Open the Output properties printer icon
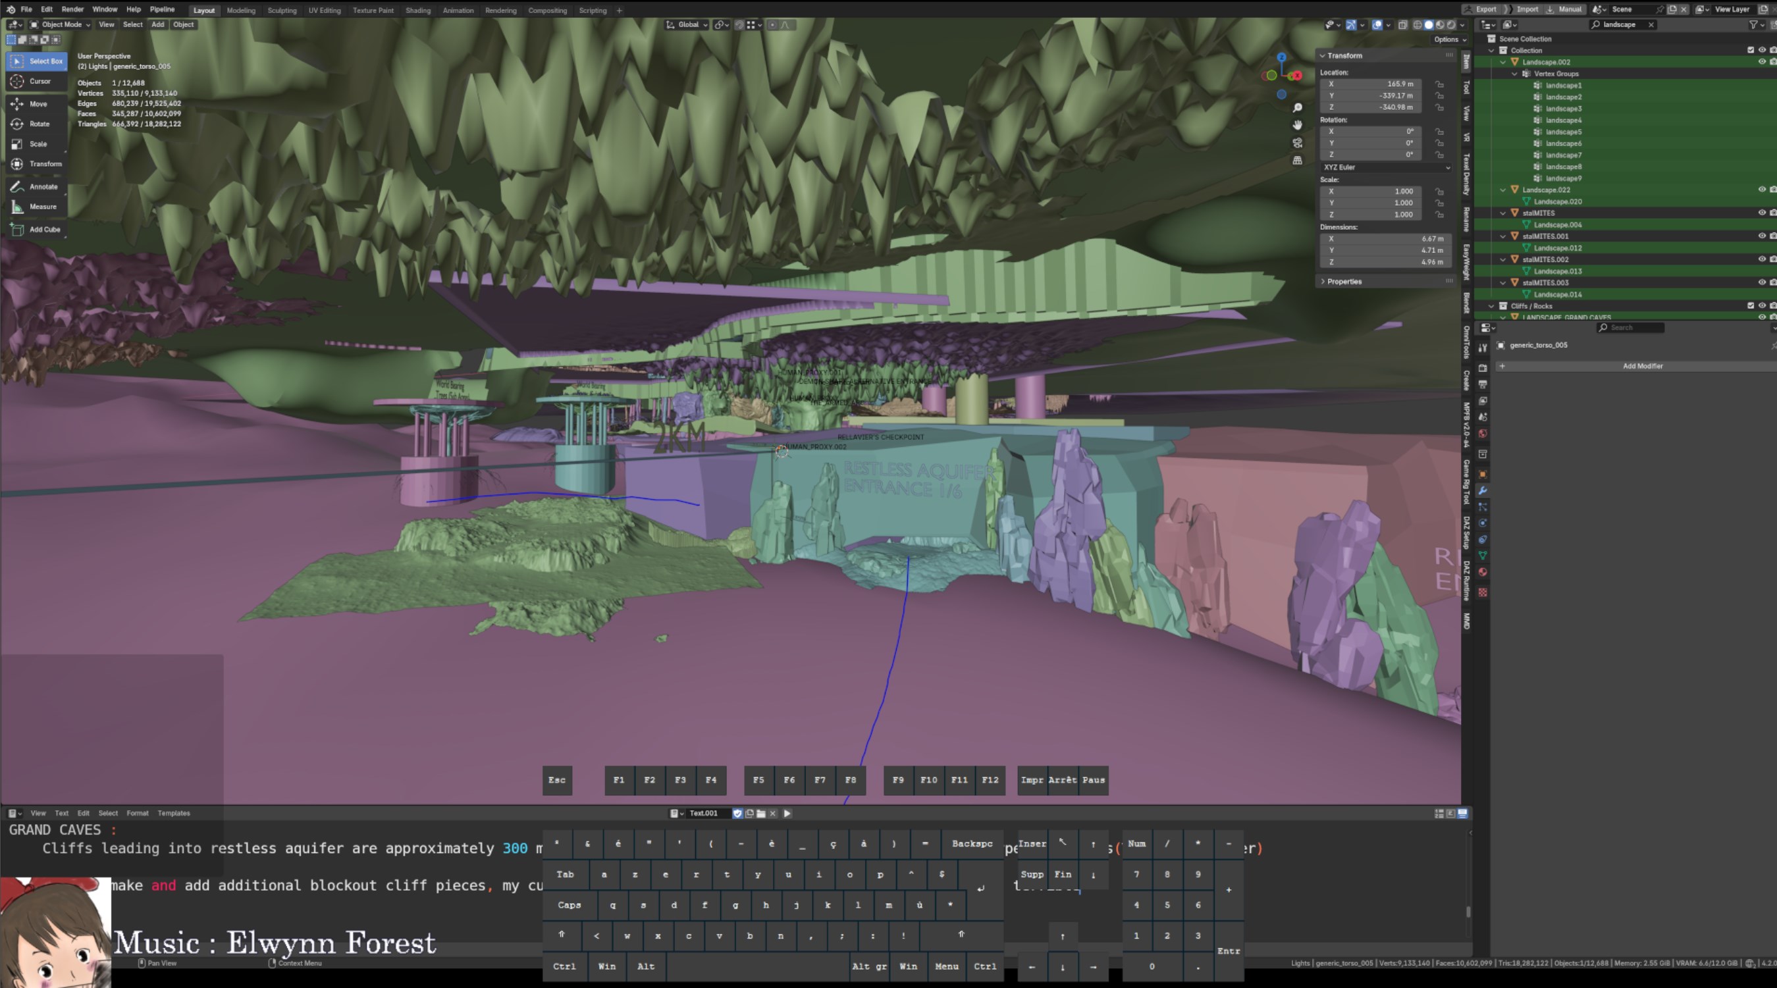Image resolution: width=1777 pixels, height=988 pixels. 1483,384
